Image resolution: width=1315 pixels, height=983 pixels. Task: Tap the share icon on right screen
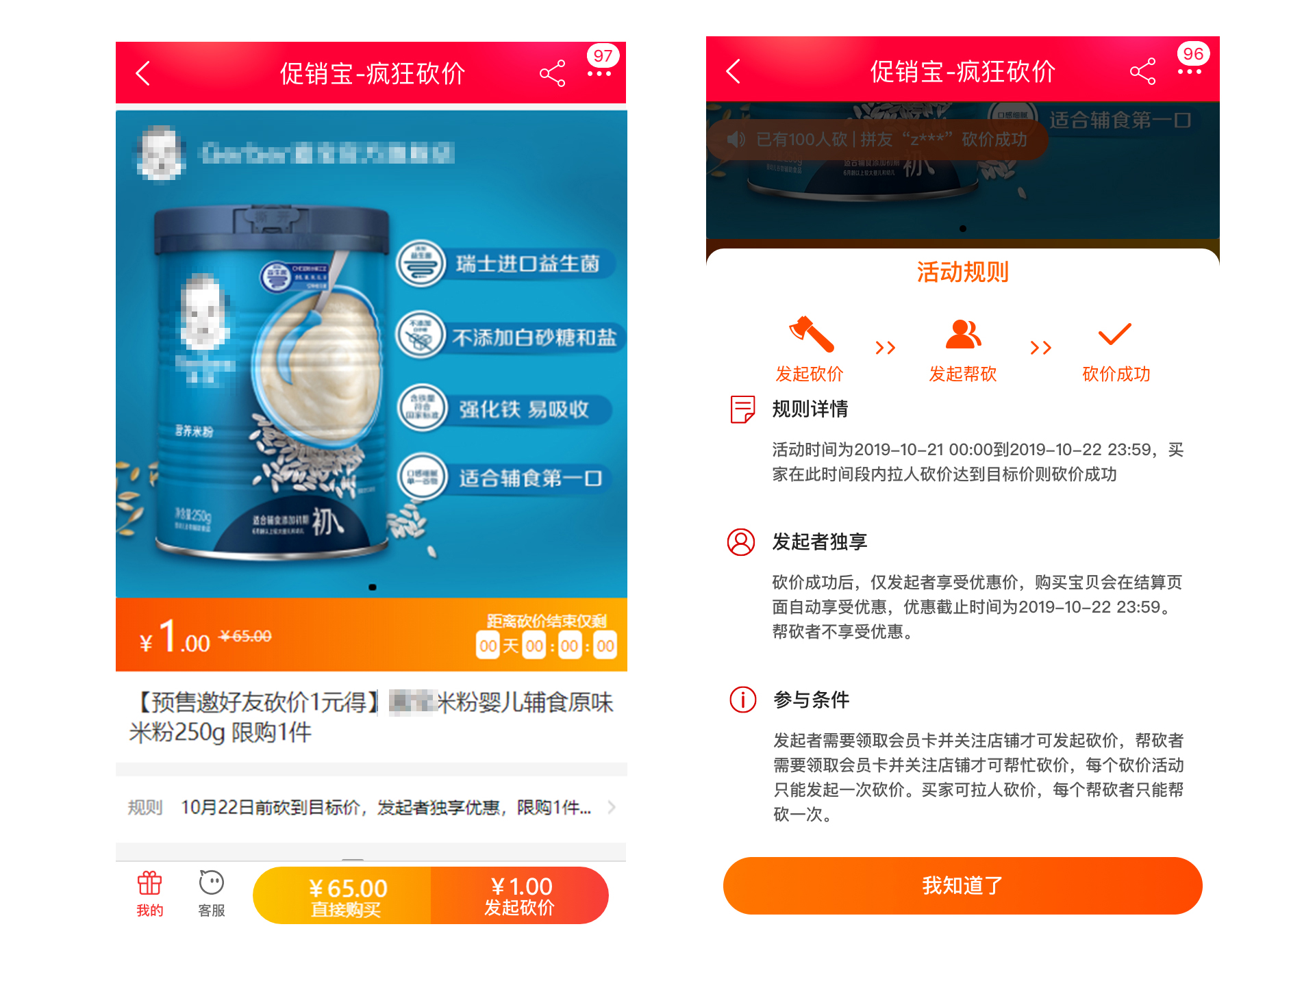(1142, 71)
